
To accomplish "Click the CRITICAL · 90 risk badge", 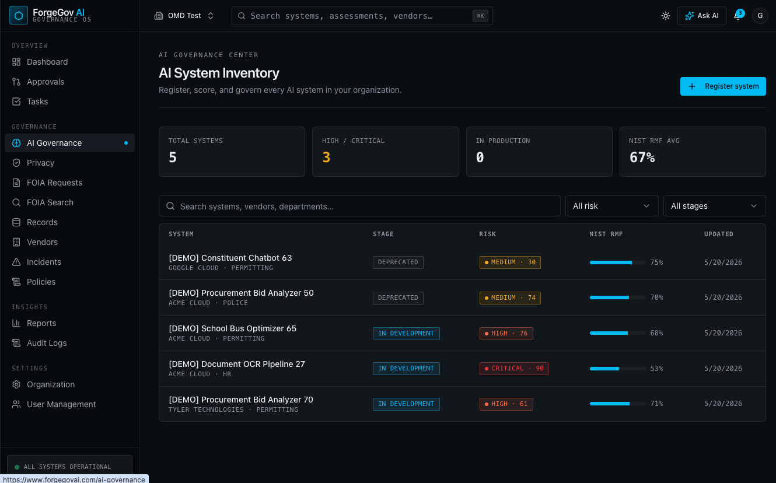I will tap(514, 369).
